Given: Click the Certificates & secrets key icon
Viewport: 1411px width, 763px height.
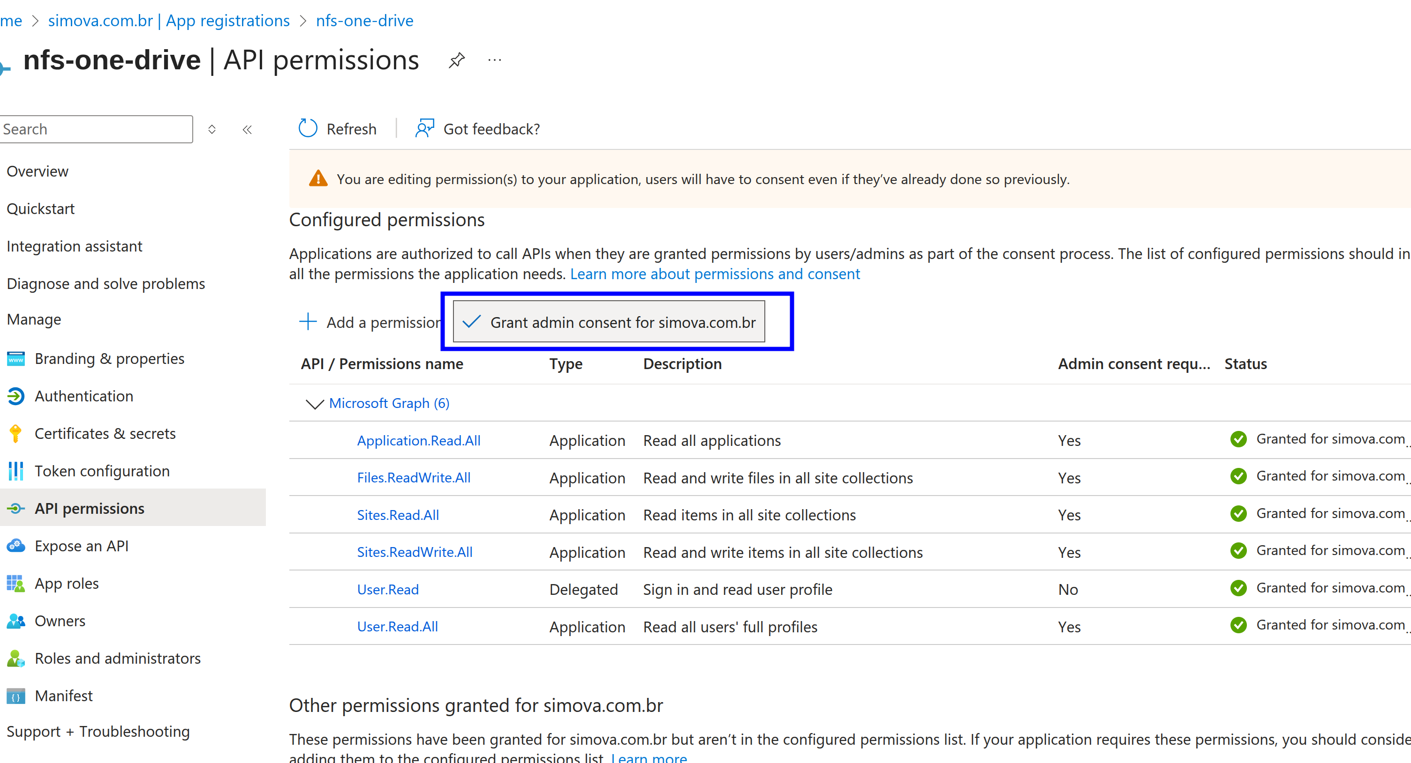Looking at the screenshot, I should coord(16,434).
